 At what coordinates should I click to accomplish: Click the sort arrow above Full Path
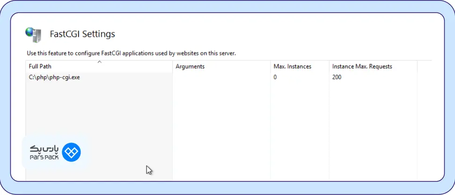99,62
